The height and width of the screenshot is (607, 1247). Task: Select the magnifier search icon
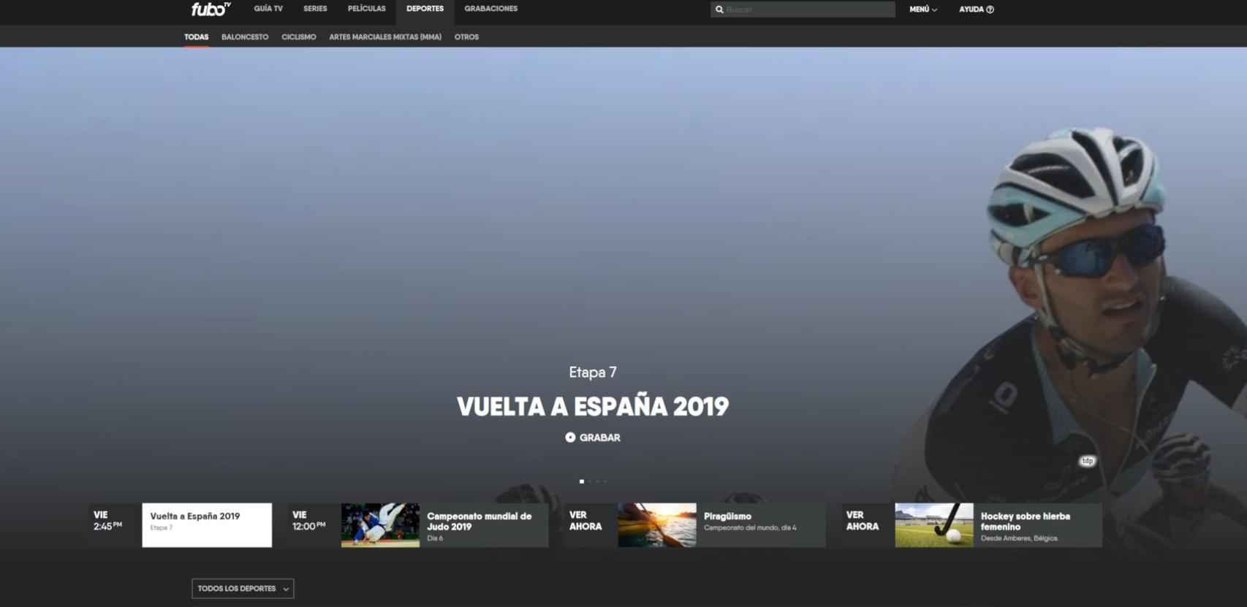pyautogui.click(x=719, y=9)
